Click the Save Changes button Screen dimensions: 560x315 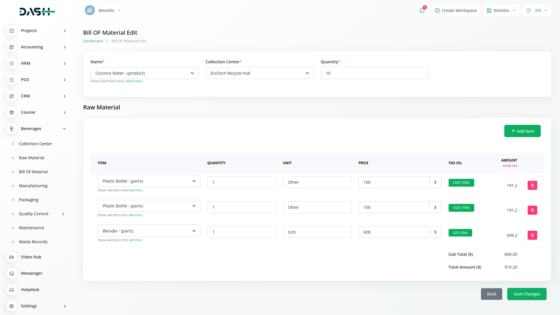click(526, 294)
